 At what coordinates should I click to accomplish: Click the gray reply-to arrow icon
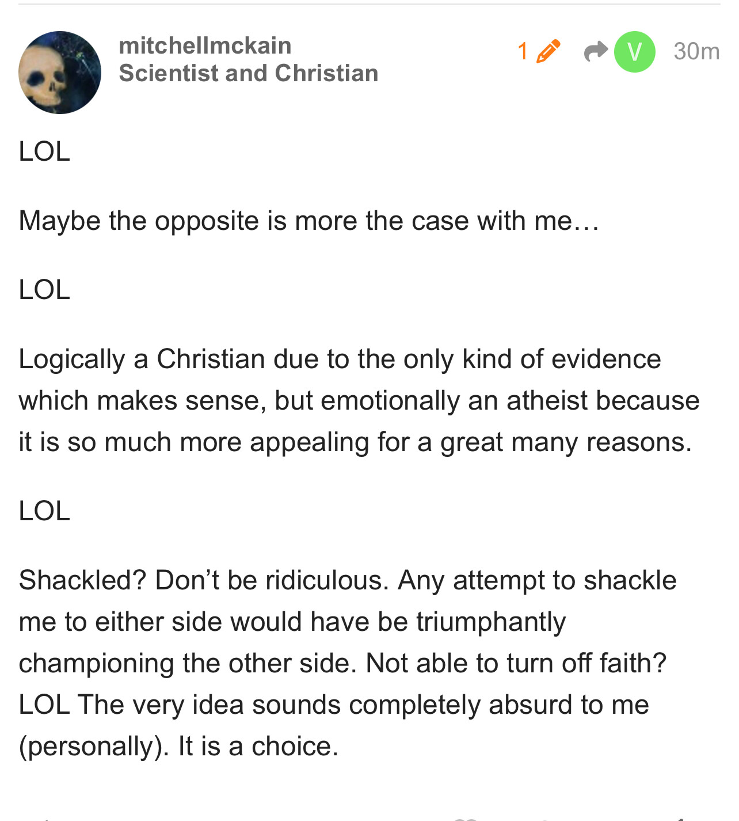[595, 51]
